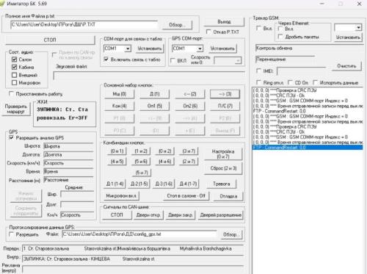
Task: Click Проверить маршрут button
Action: click(16, 109)
